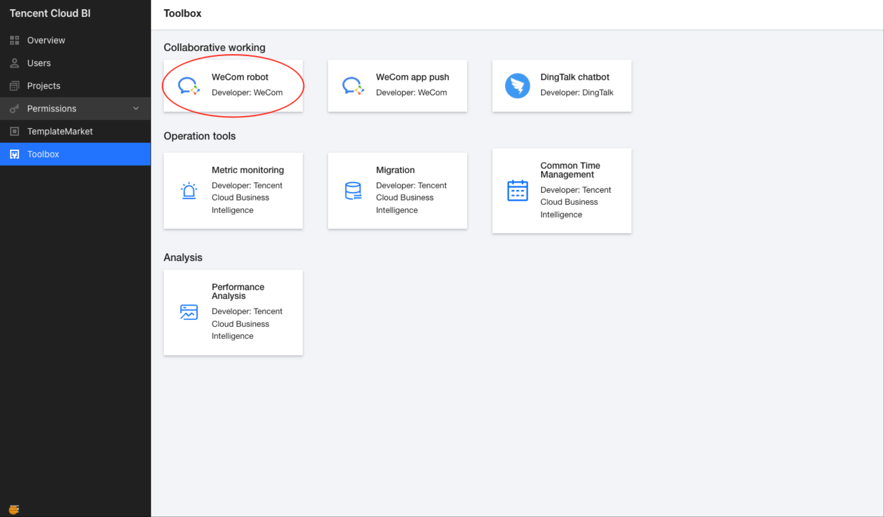The width and height of the screenshot is (884, 517).
Task: Open TemplateMarket from the sidebar
Action: tap(60, 131)
